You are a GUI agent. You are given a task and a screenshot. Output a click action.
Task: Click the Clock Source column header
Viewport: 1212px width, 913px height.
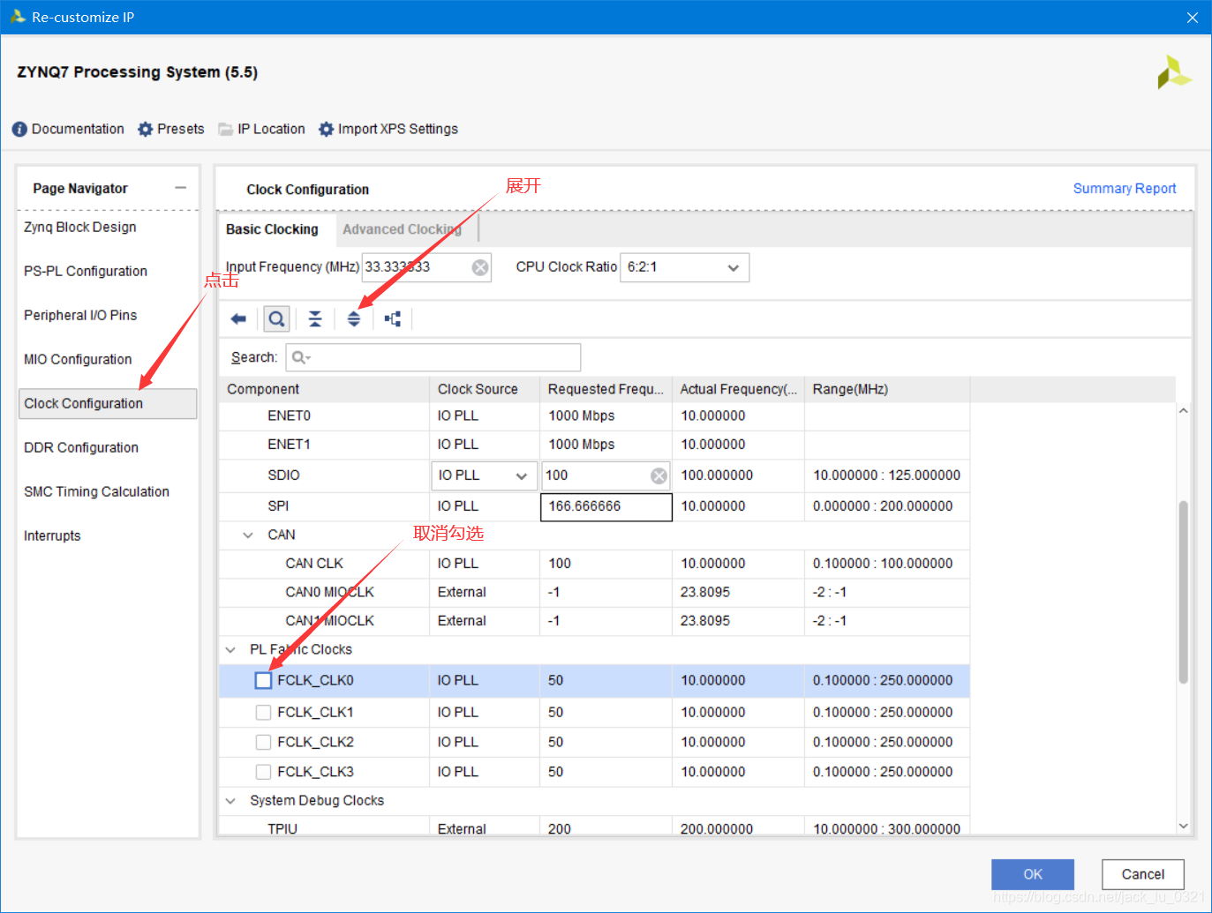pos(485,389)
